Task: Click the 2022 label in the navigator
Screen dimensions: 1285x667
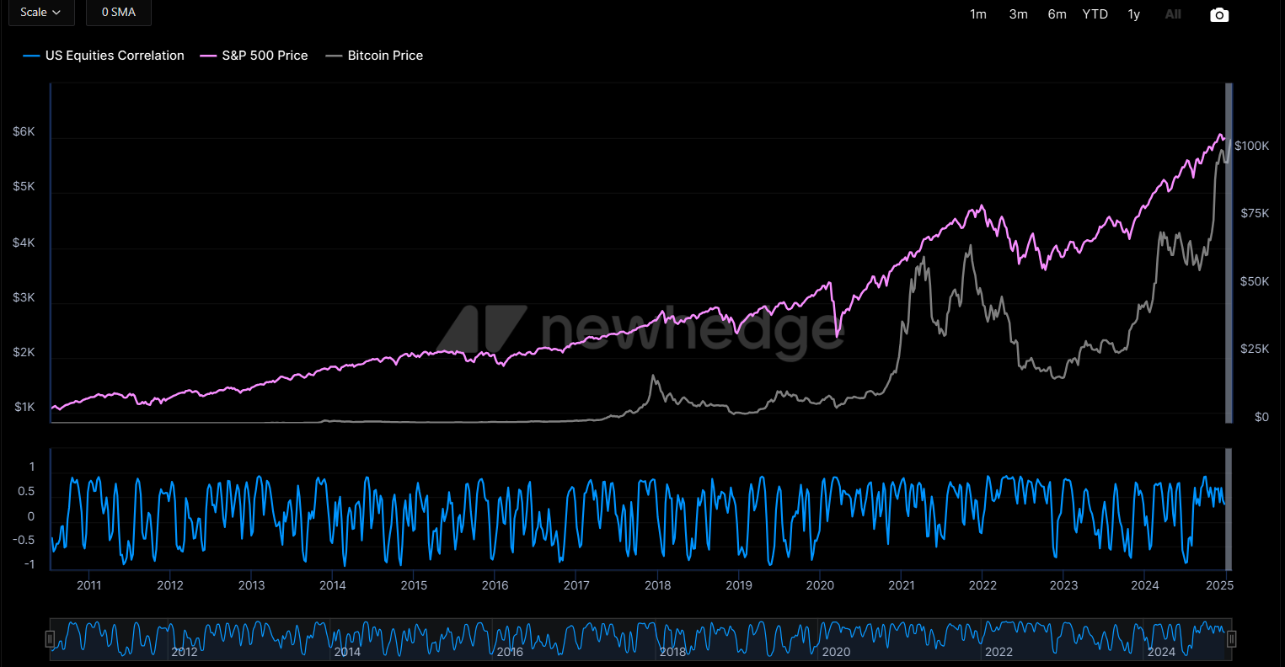Action: click(x=999, y=652)
